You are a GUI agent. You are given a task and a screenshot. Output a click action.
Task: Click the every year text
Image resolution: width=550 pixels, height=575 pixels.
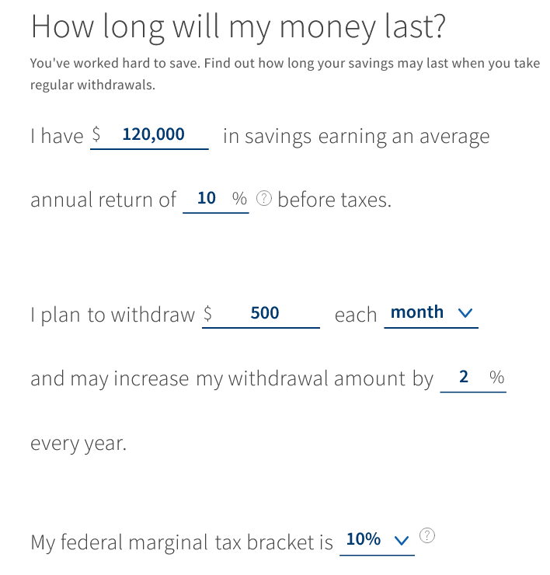point(78,444)
